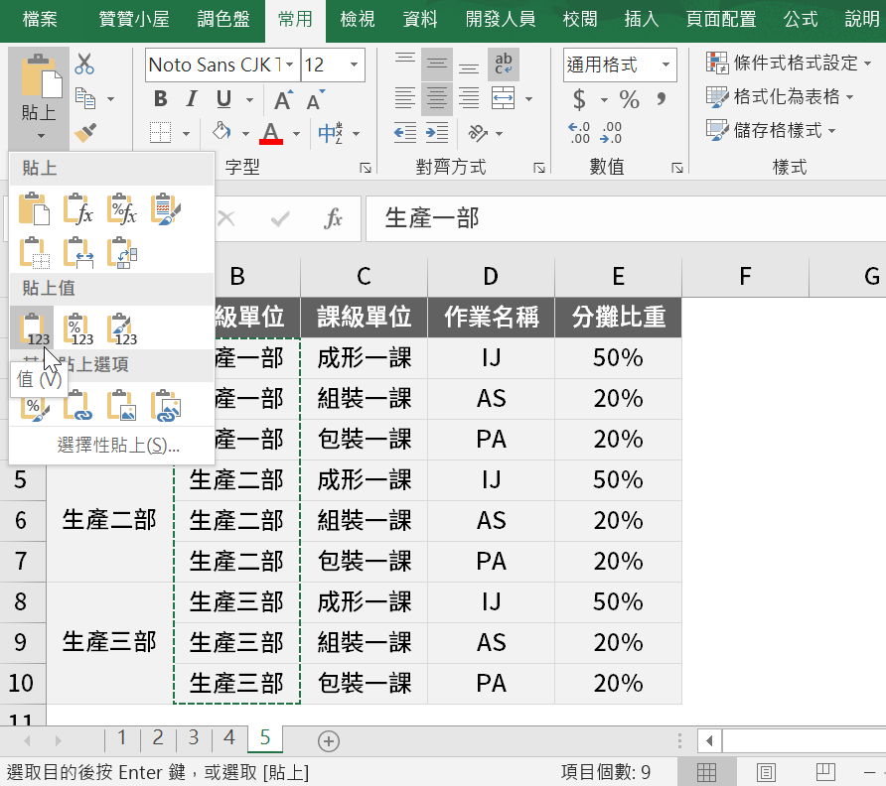Toggle middle vertical alignment

tap(437, 65)
